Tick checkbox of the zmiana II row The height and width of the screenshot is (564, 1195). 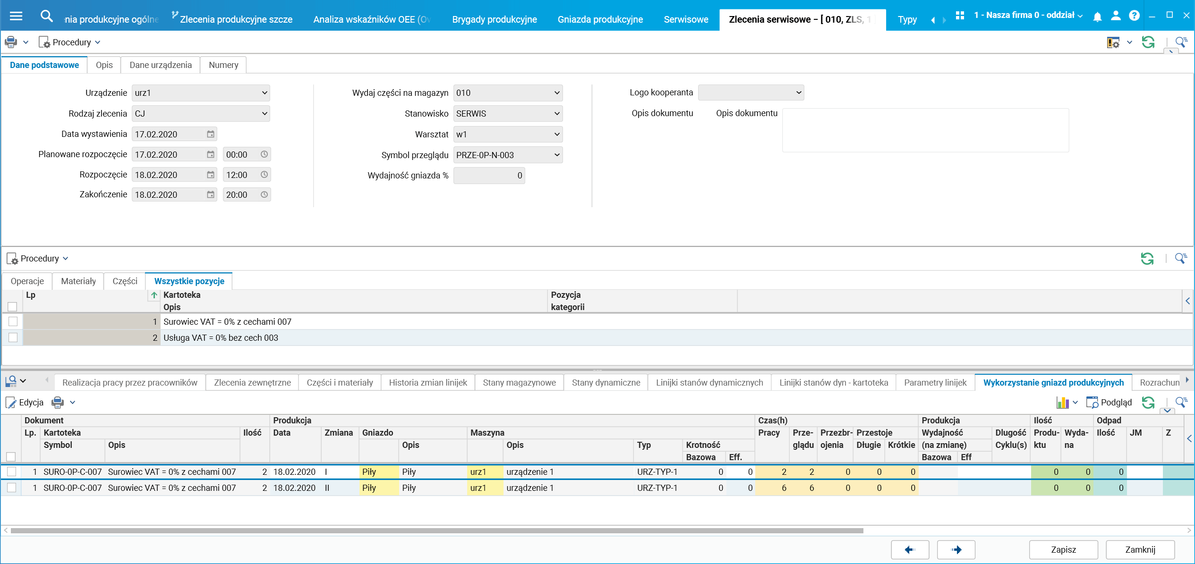(x=12, y=488)
